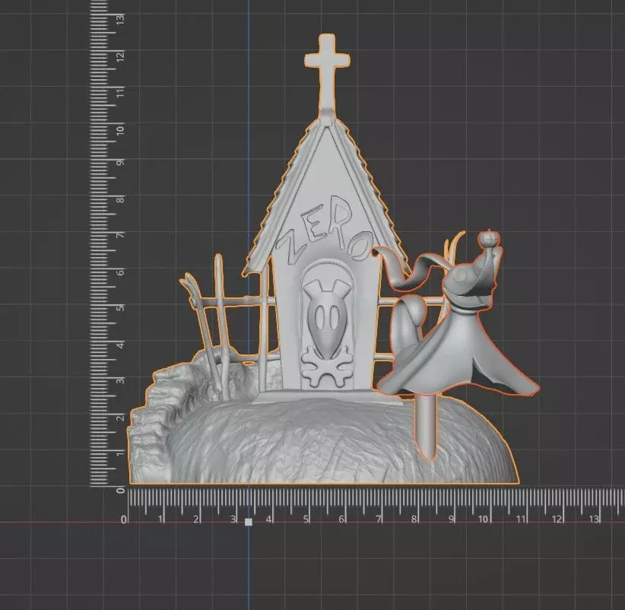The height and width of the screenshot is (610, 625).
Task: Click number 2 on the horizontal ruler
Action: click(196, 519)
